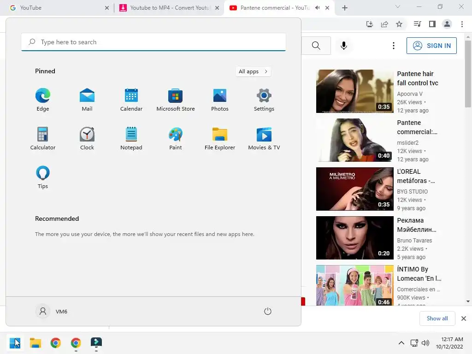Open Pantene hair fall control tvc thumbnail

tap(354, 91)
